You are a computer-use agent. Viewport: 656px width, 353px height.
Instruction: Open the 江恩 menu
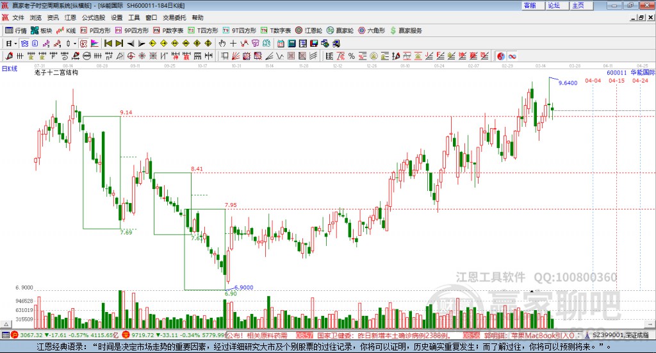click(x=70, y=17)
